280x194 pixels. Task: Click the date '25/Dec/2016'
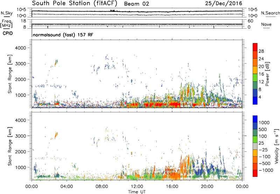click(x=224, y=3)
